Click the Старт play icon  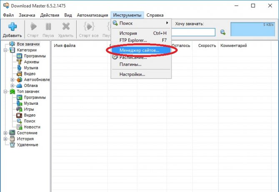[x=33, y=27]
